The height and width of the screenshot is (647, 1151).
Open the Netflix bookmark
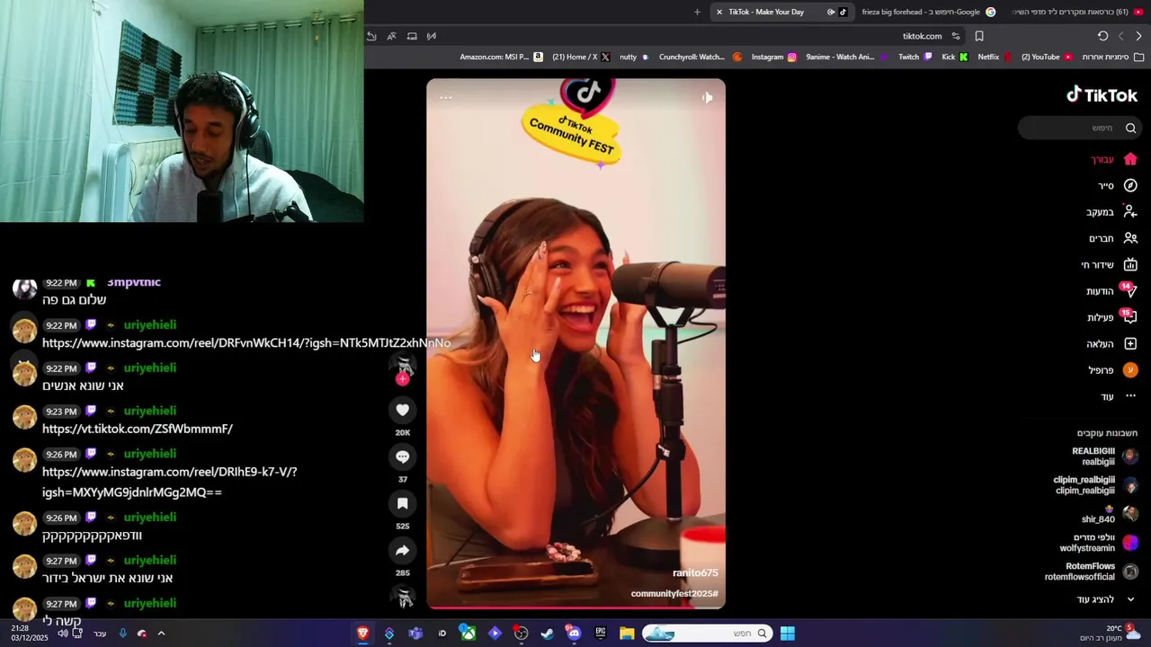(995, 57)
